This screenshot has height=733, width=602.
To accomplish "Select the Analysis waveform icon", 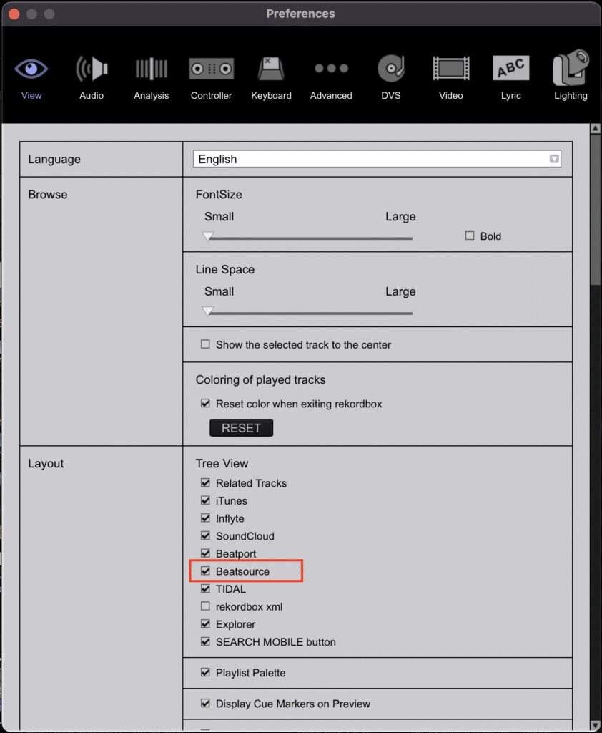I will point(152,69).
